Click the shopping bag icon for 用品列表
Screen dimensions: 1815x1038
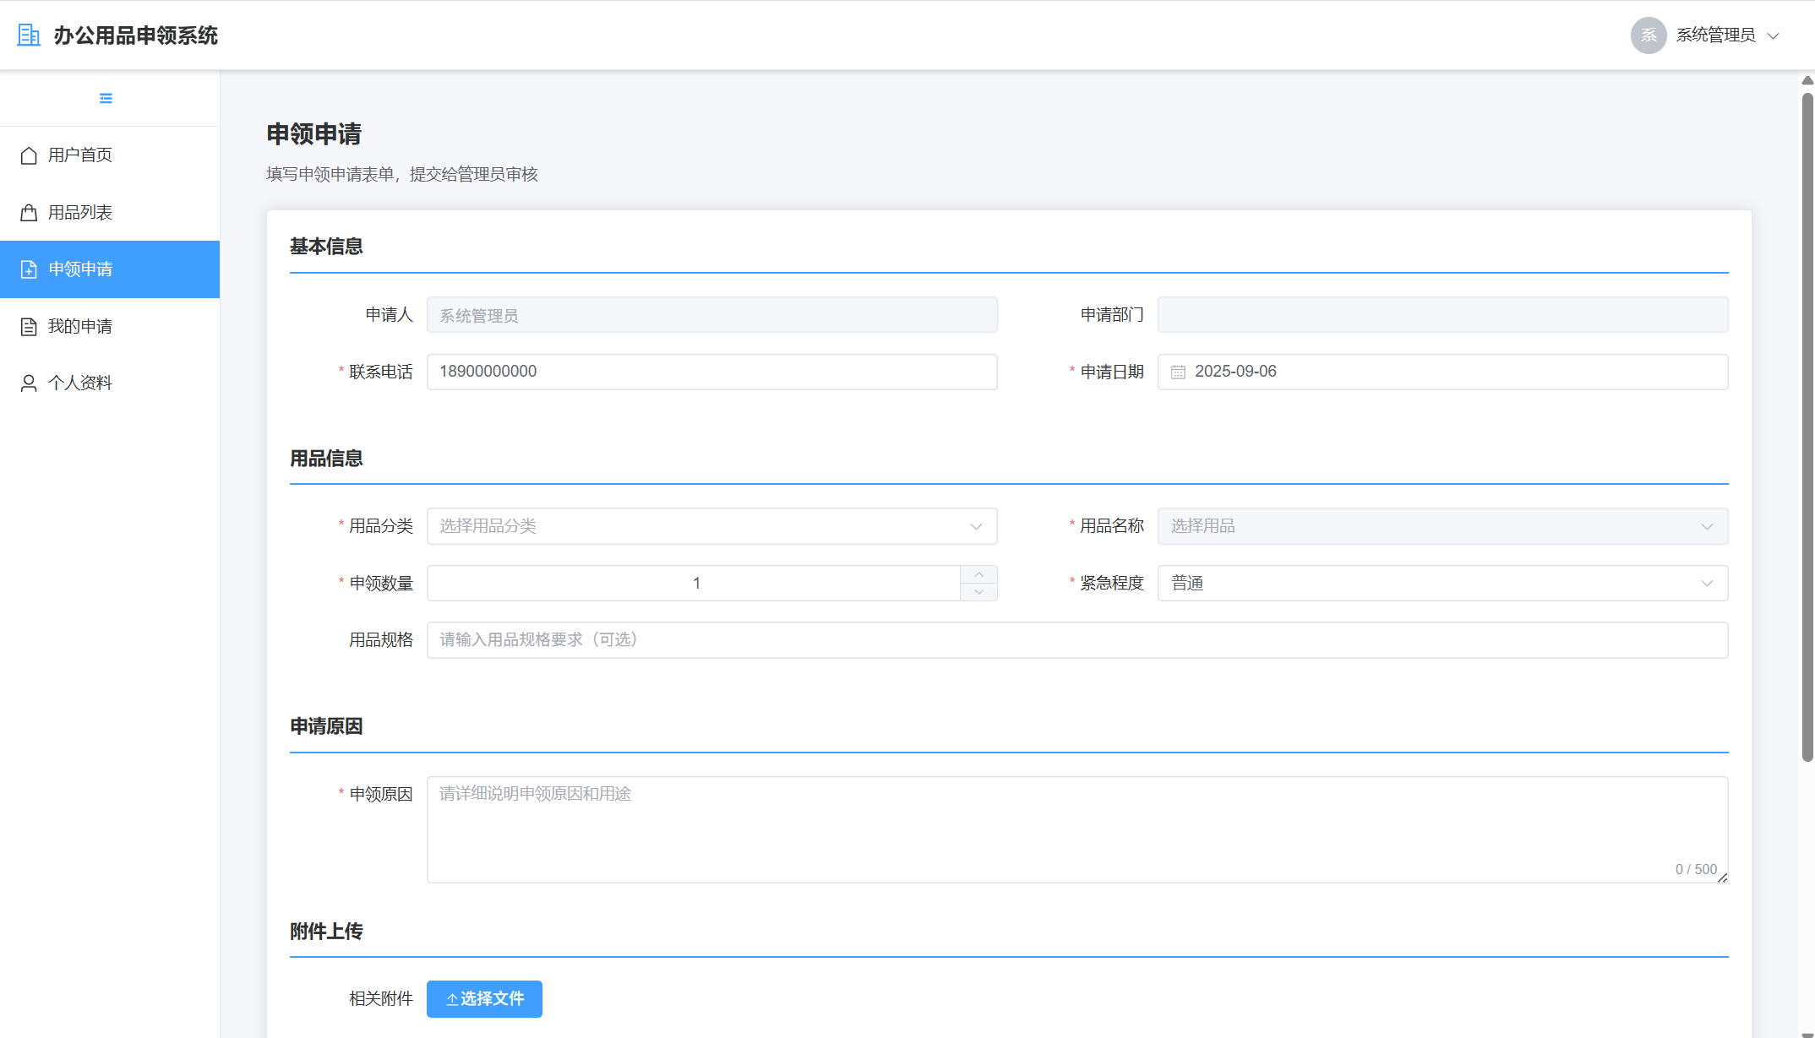29,213
